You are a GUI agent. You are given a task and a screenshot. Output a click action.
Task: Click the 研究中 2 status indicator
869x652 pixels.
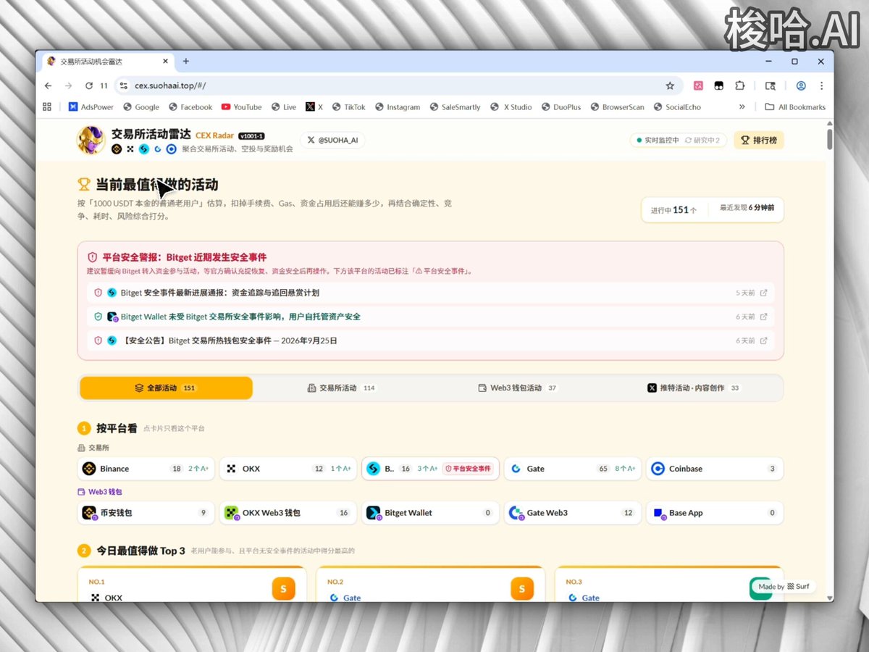(x=702, y=140)
